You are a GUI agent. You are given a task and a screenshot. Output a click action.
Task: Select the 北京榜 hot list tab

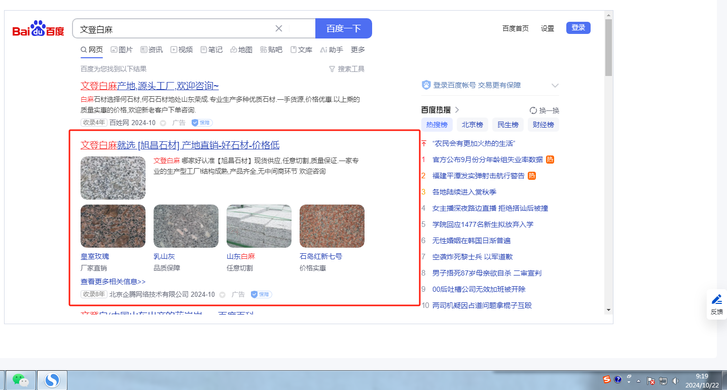pyautogui.click(x=472, y=125)
